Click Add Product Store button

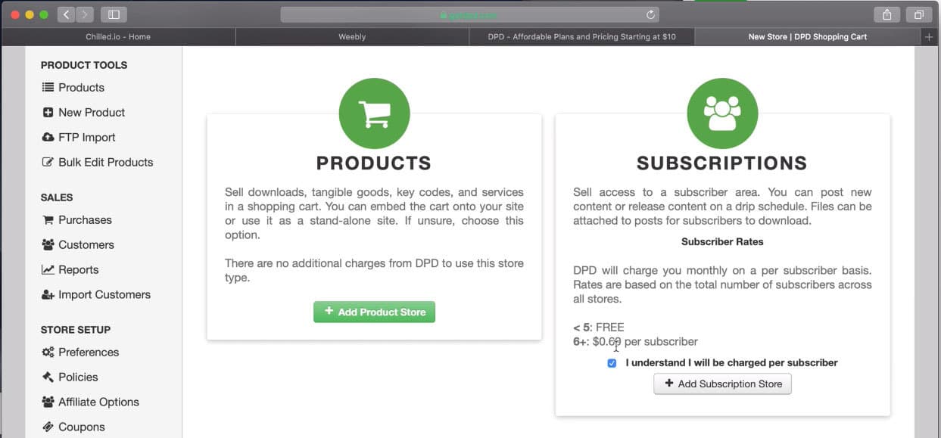tap(374, 312)
